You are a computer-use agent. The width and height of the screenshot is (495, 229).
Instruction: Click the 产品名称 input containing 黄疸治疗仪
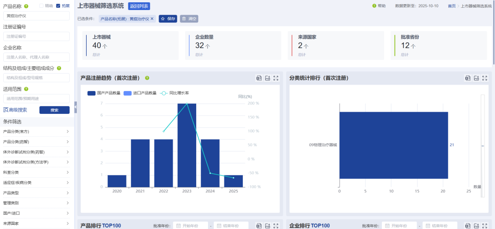36,16
